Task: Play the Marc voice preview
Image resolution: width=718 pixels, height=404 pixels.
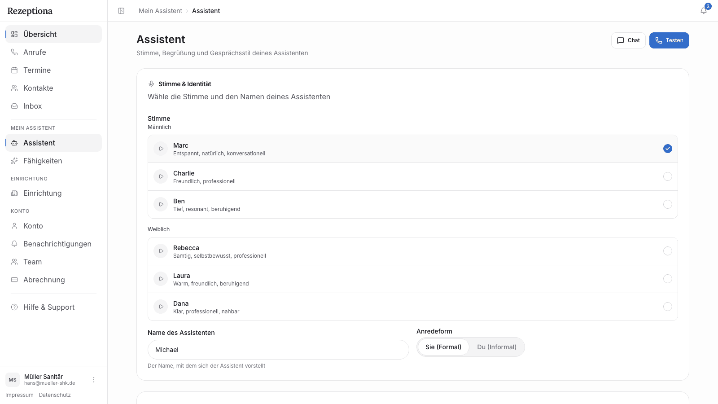Action: tap(161, 149)
